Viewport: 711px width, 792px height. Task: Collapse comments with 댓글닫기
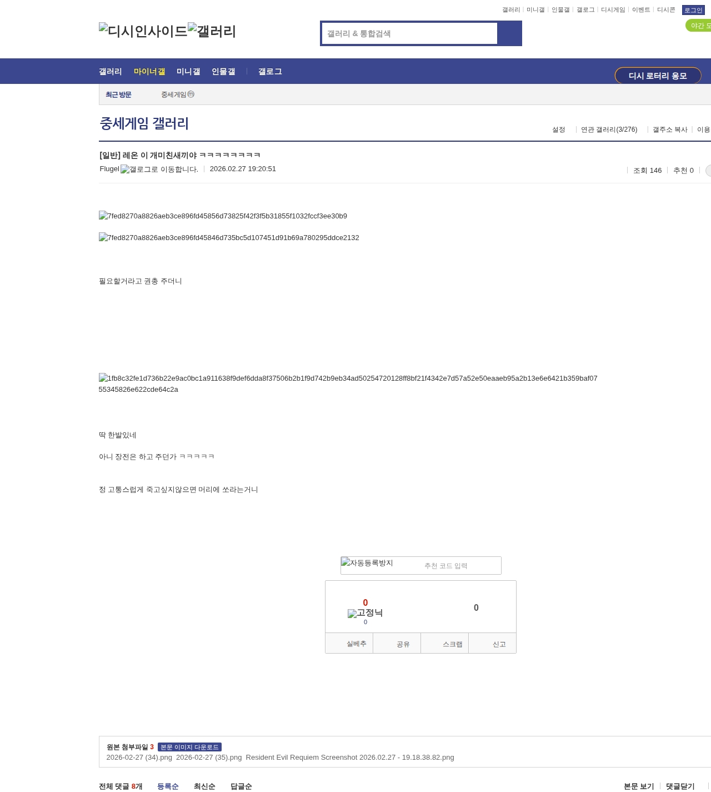tap(680, 786)
